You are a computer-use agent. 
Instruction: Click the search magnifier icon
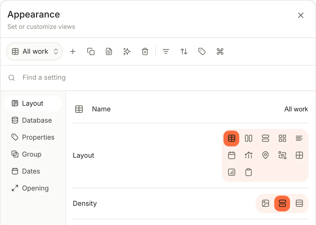tap(12, 77)
